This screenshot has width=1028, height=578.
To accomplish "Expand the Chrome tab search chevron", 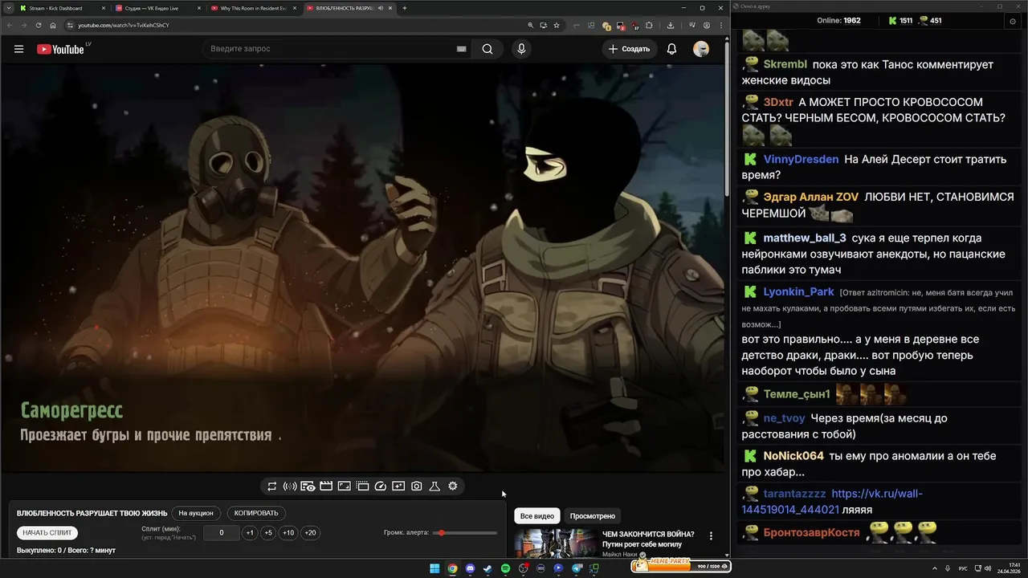I will pos(9,8).
